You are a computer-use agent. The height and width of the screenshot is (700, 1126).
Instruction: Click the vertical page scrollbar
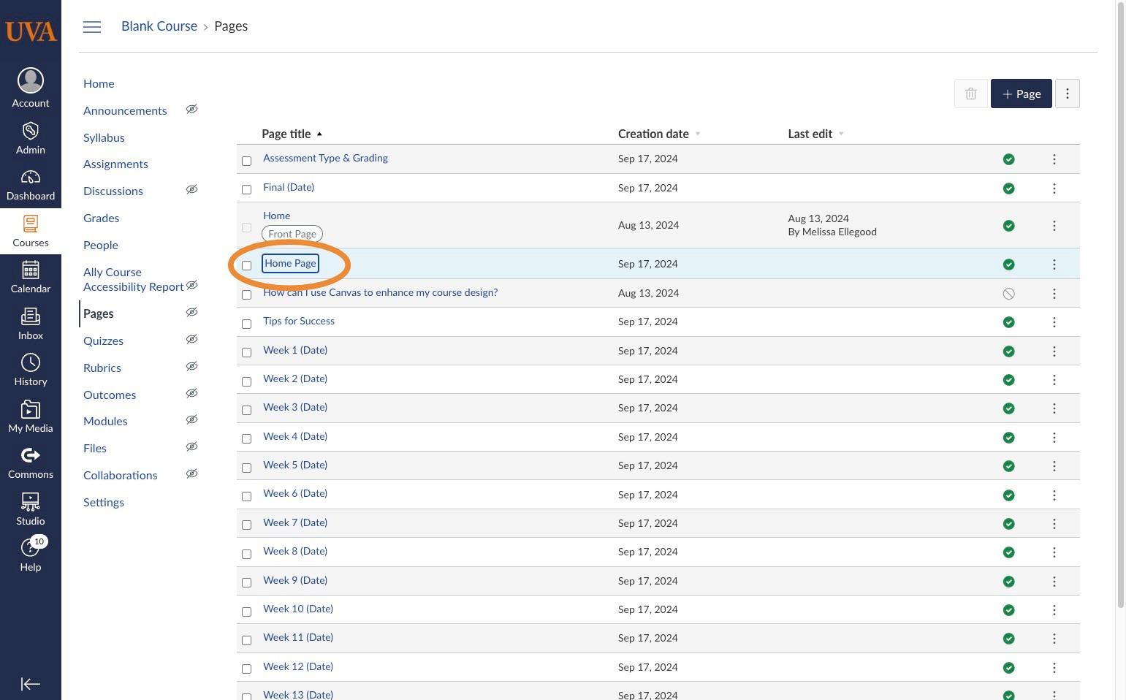tap(1122, 303)
